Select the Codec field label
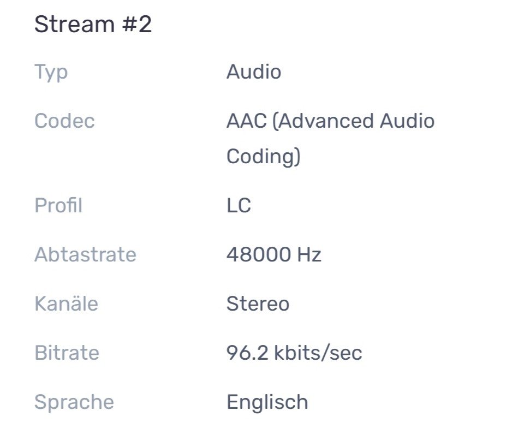This screenshot has width=530, height=440. point(64,121)
